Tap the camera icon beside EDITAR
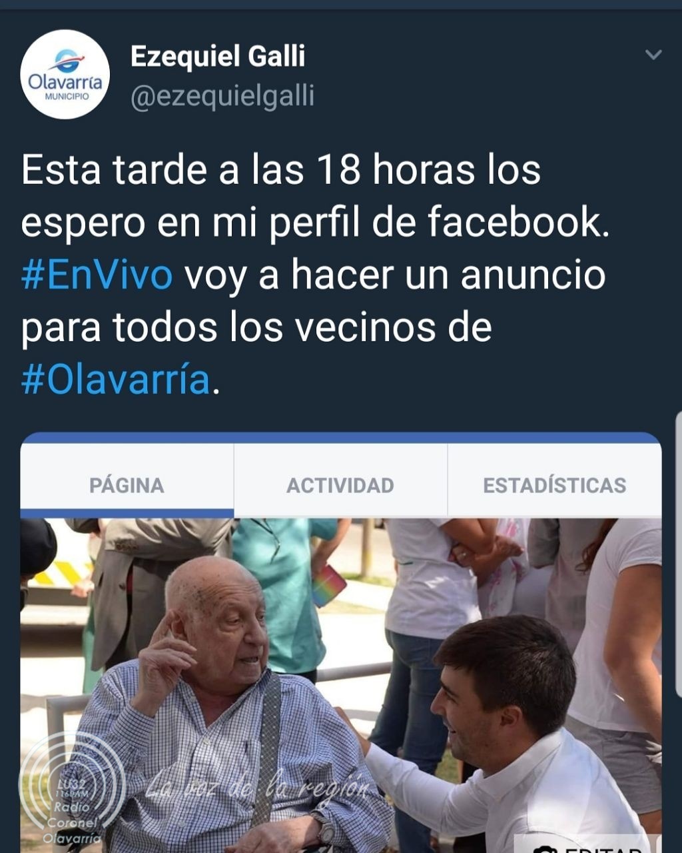Viewport: 682px width, 853px height. pyautogui.click(x=543, y=849)
